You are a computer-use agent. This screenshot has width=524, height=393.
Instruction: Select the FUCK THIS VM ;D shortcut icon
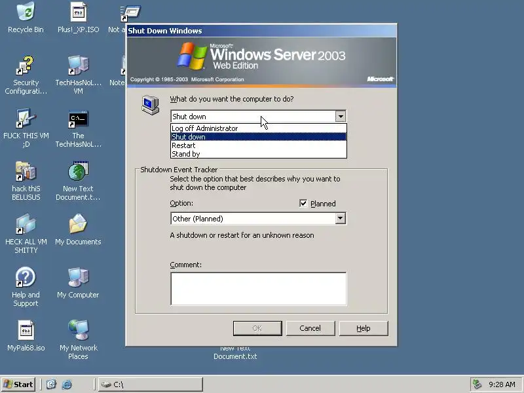[26, 119]
